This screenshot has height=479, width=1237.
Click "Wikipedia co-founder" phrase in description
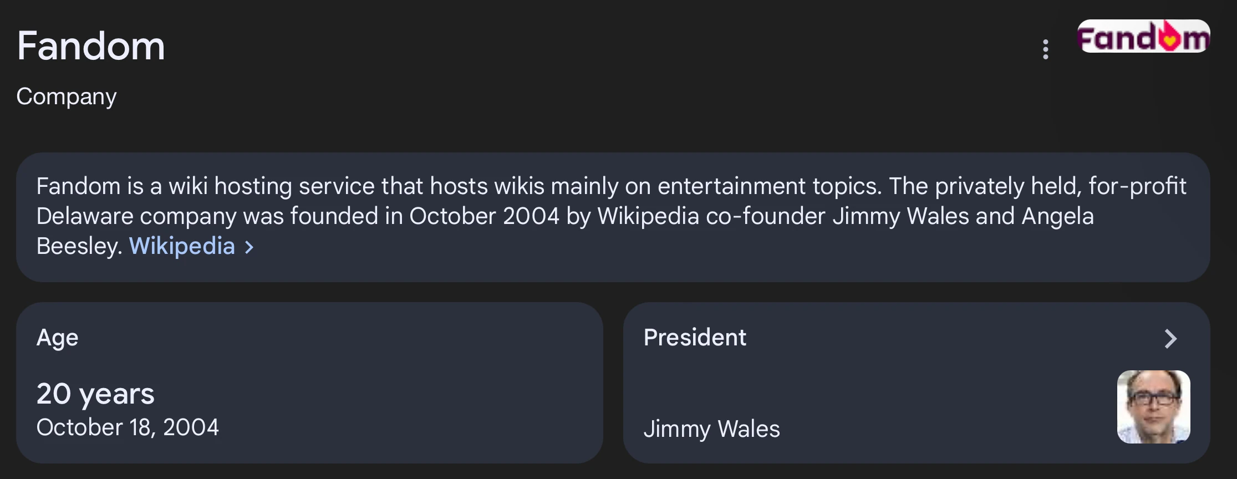(x=711, y=216)
